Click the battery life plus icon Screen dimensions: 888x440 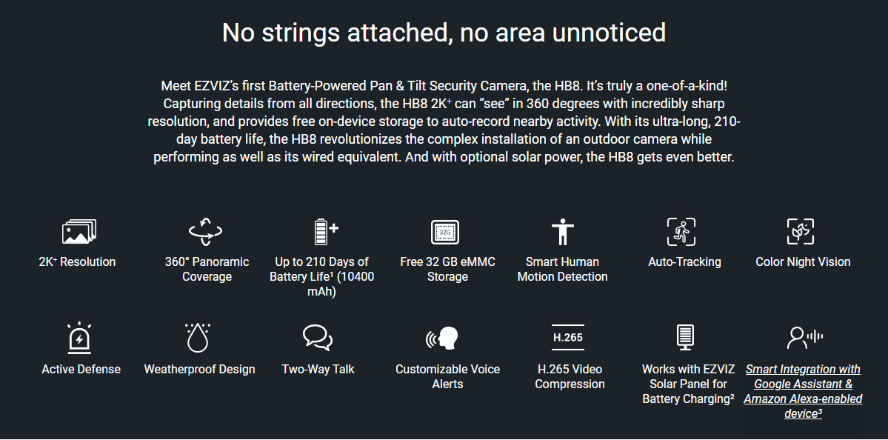tap(326, 232)
